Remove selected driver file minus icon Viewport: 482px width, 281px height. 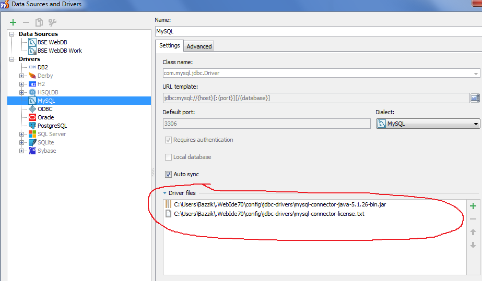(x=473, y=219)
